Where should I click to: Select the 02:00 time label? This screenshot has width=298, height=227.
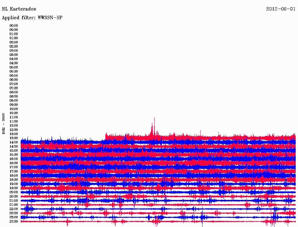click(14, 42)
